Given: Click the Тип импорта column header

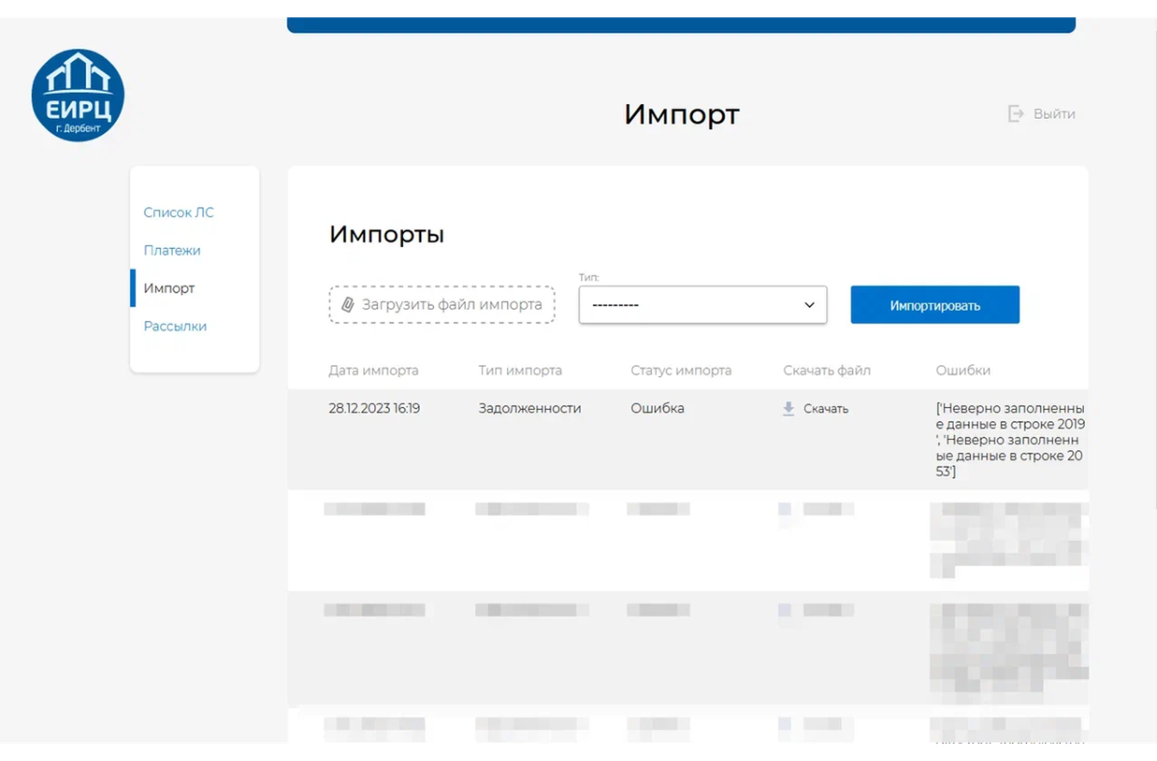Looking at the screenshot, I should click(520, 370).
